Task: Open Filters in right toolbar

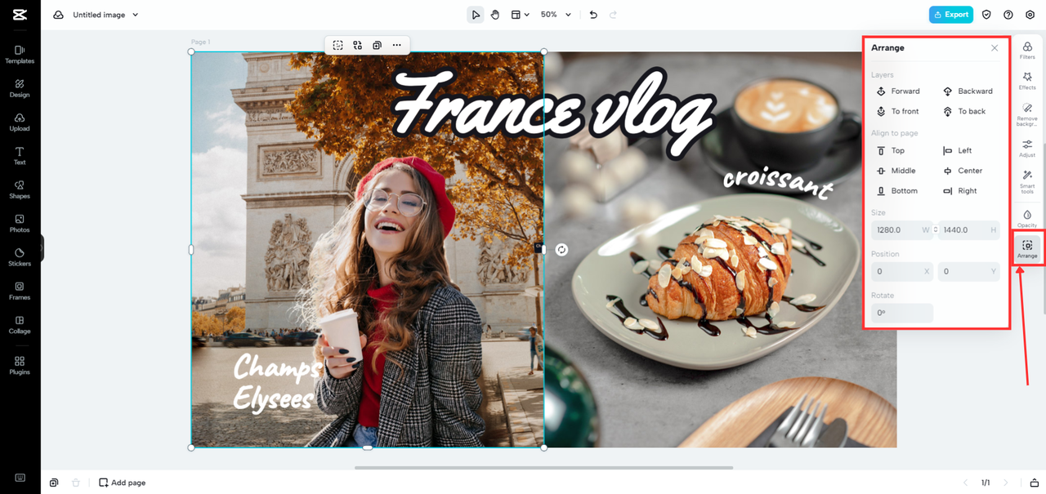Action: pyautogui.click(x=1027, y=51)
